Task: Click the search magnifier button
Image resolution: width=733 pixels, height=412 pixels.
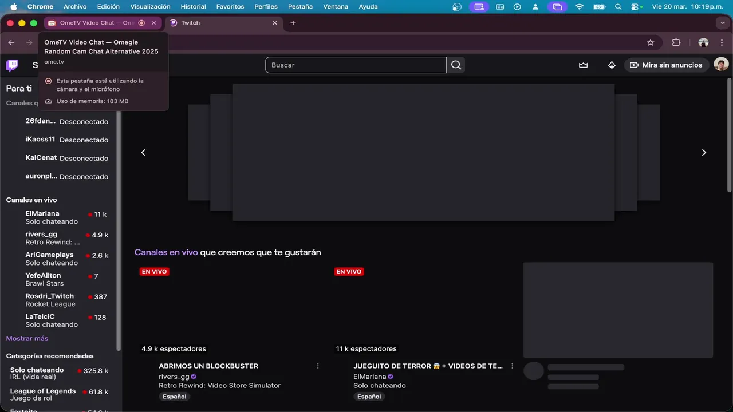Action: 456,65
